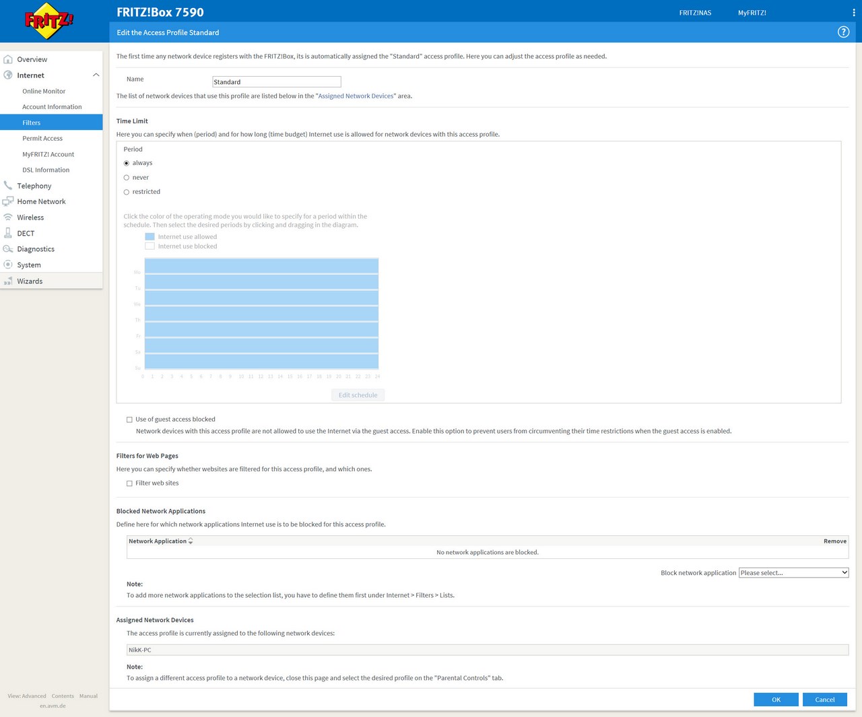This screenshot has width=862, height=717.
Task: Click the System gear icon
Action: (x=8, y=265)
